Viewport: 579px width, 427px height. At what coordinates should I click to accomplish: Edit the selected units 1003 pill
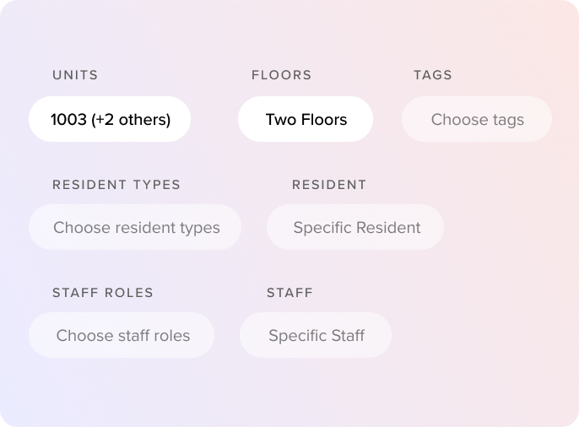pyautogui.click(x=110, y=119)
